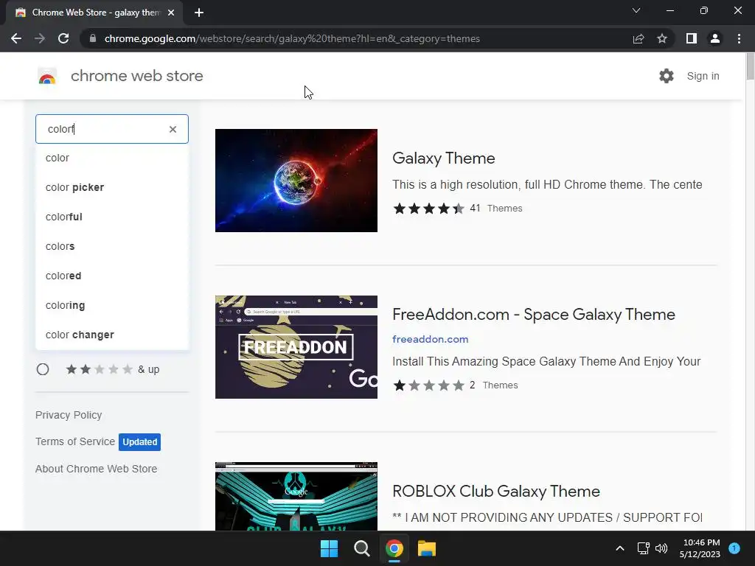Screen dimensions: 755x566
Task: Open the Galaxy Theme title
Action: (443, 158)
